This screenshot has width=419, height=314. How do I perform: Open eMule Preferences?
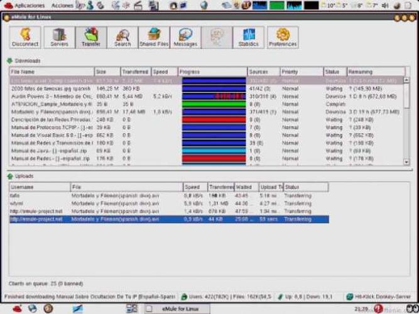(283, 38)
